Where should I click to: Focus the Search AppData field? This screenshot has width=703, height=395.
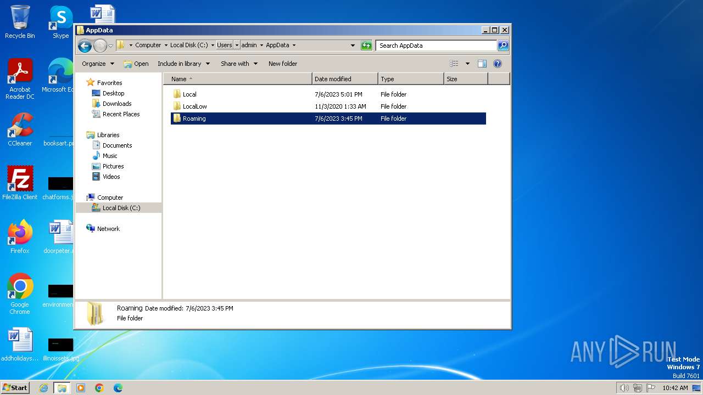437,46
